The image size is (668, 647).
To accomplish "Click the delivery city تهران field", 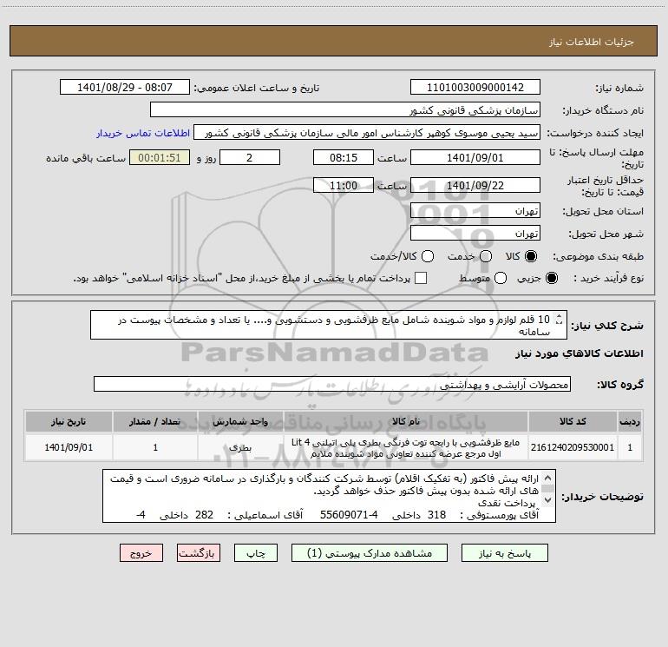I will (475, 234).
